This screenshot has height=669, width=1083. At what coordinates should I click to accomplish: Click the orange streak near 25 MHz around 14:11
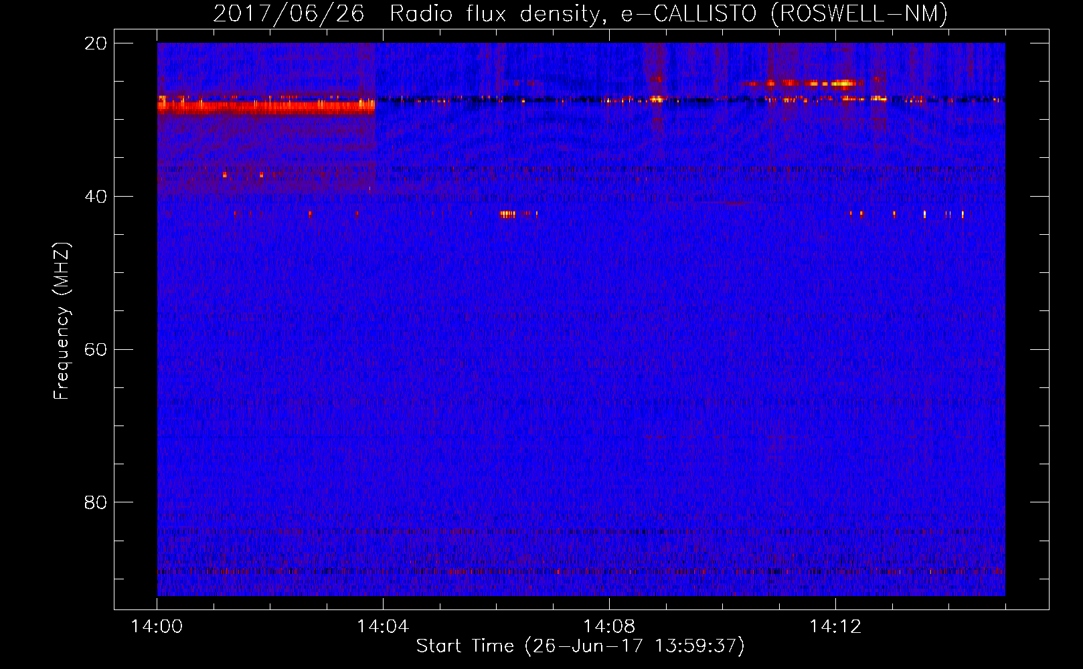click(x=802, y=84)
